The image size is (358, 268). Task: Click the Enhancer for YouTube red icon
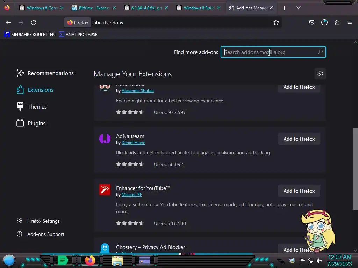pyautogui.click(x=105, y=190)
